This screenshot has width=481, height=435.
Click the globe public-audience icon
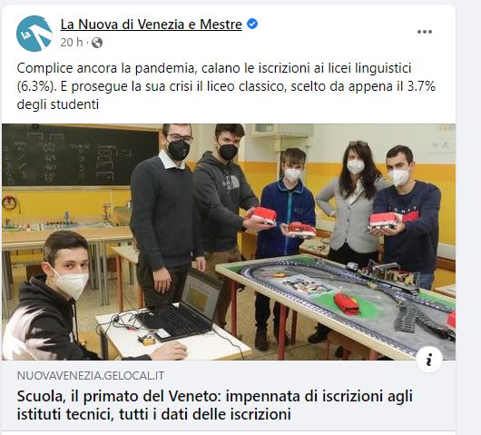(x=97, y=43)
